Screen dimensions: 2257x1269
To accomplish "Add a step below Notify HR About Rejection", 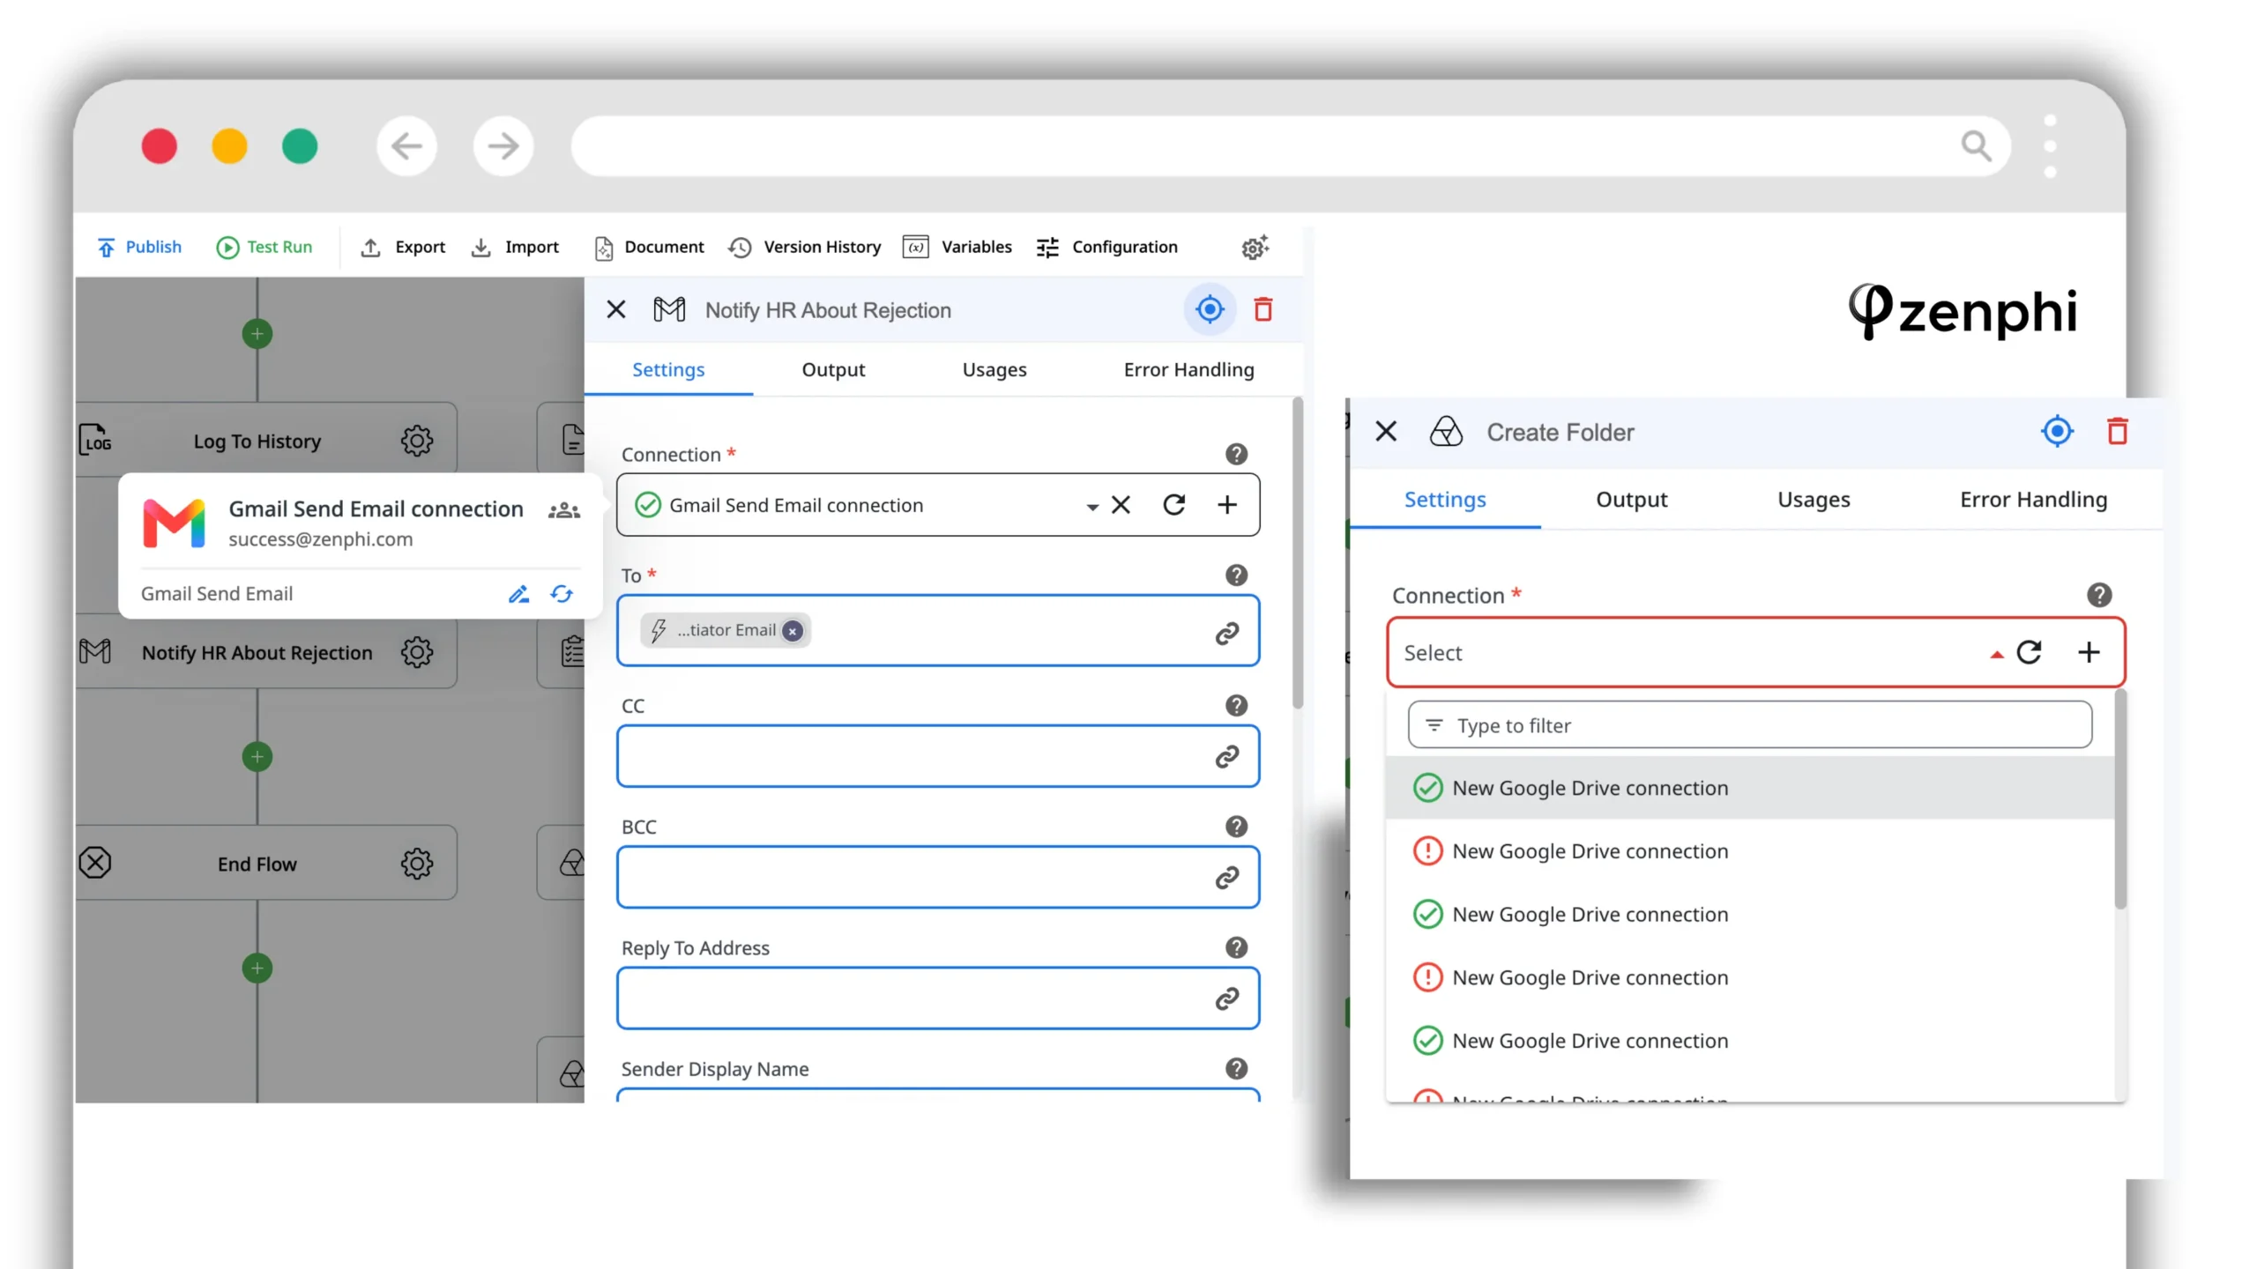I will click(x=257, y=757).
